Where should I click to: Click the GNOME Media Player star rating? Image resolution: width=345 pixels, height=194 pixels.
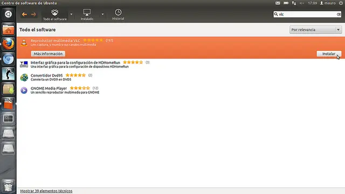[80, 88]
